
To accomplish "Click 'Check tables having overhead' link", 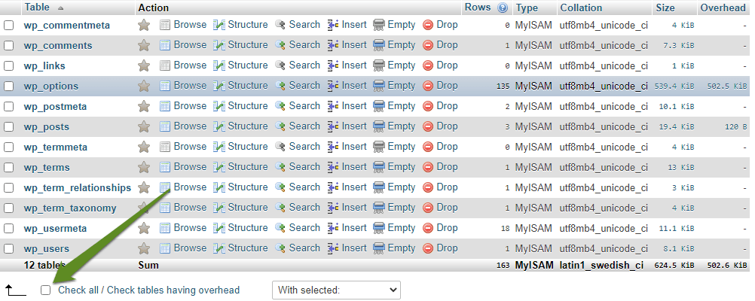I will [173, 290].
